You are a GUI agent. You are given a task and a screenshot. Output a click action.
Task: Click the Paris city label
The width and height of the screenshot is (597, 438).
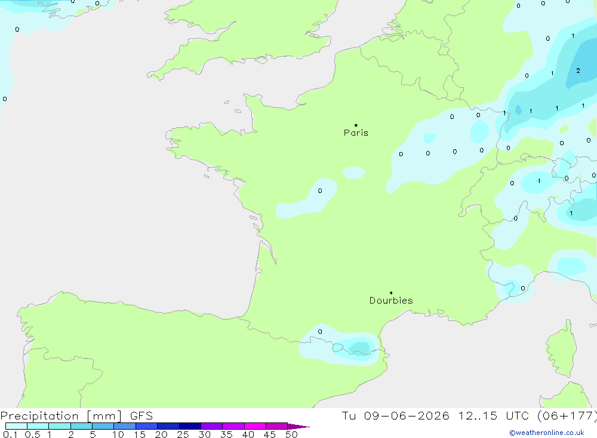(x=356, y=133)
